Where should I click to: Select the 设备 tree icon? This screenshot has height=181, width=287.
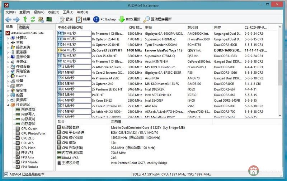(x=13, y=81)
